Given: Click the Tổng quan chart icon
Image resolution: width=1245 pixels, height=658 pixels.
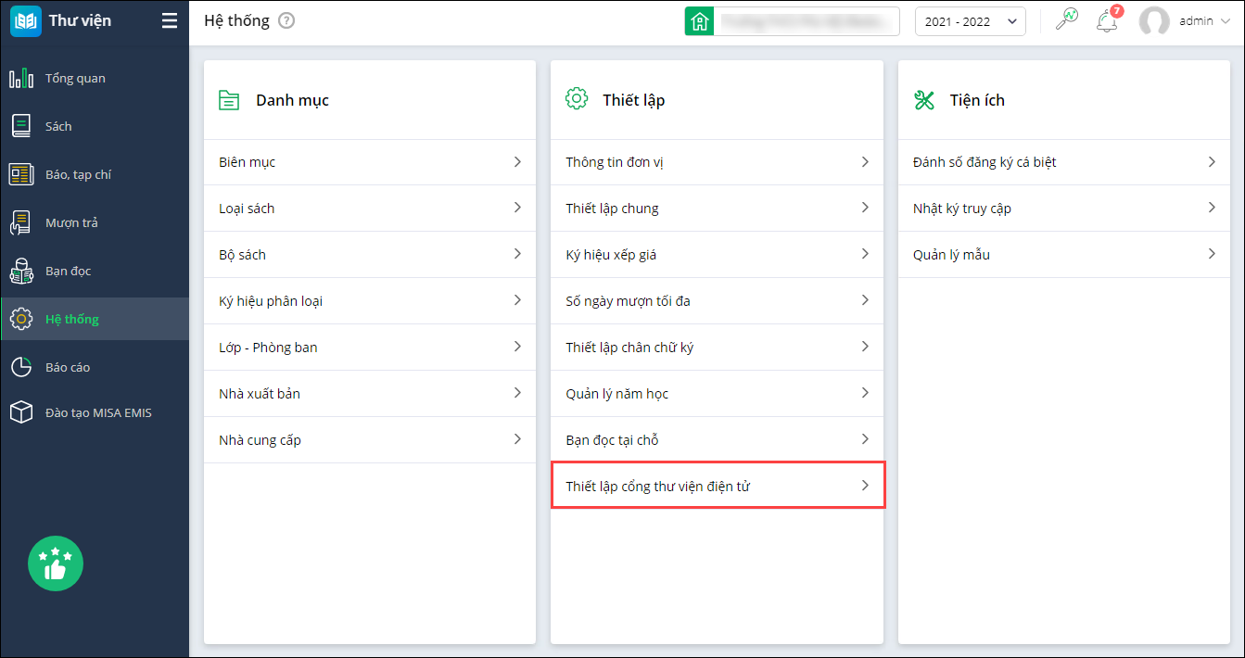Looking at the screenshot, I should (21, 78).
